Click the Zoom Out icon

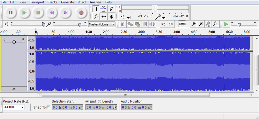click(201, 24)
